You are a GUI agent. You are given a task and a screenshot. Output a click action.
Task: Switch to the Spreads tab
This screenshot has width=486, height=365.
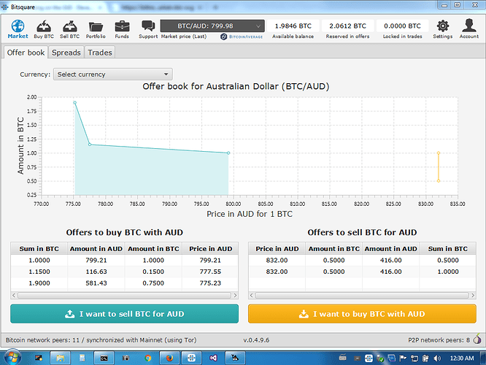[x=66, y=53]
